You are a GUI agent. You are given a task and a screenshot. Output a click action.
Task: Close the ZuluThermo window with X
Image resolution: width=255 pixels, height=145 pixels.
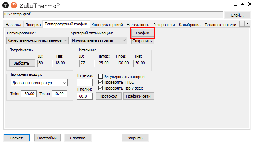coord(250,5)
